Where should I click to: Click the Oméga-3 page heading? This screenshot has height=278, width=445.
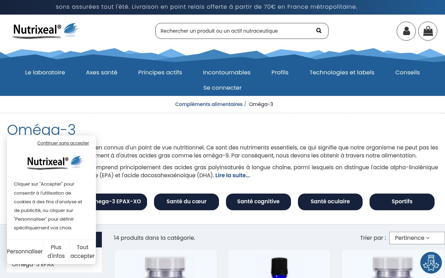(x=41, y=129)
